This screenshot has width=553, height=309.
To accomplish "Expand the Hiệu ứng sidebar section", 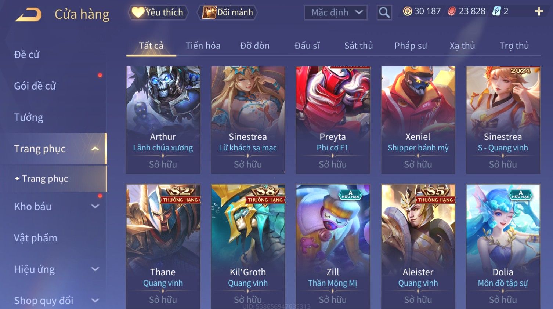I will (x=95, y=269).
